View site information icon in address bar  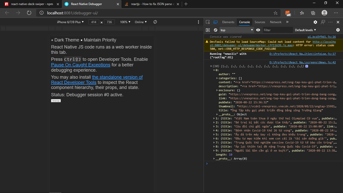coord(42,13)
